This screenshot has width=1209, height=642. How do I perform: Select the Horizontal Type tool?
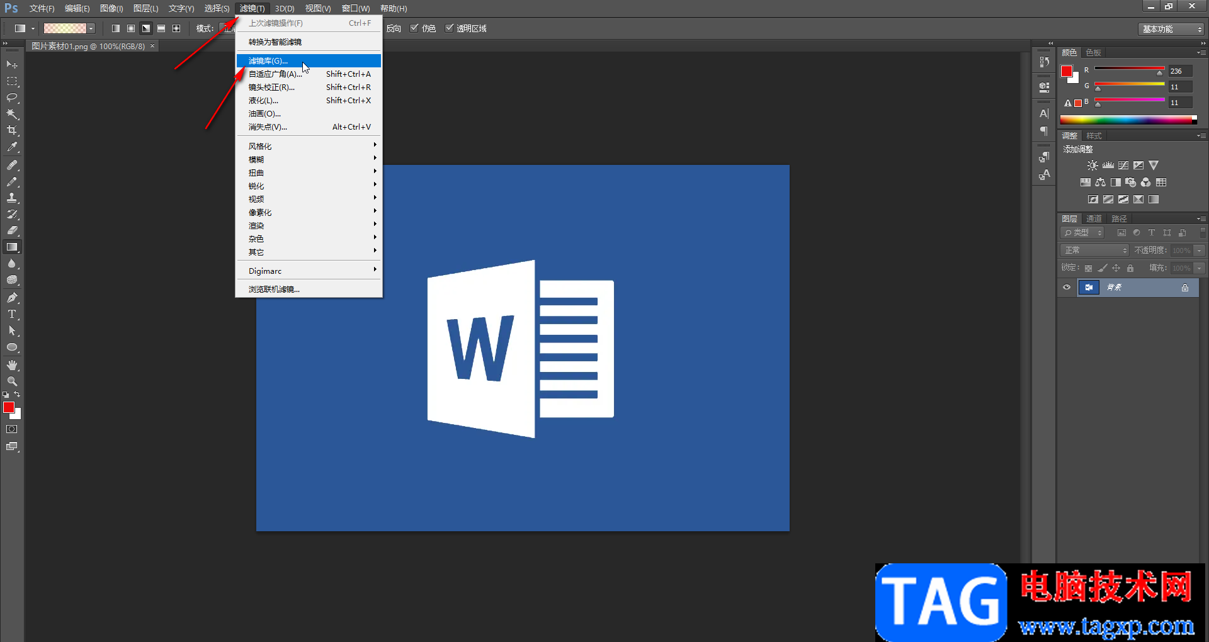point(12,314)
